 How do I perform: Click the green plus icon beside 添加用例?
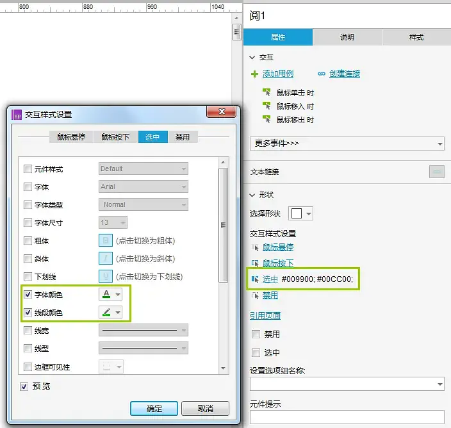pyautogui.click(x=254, y=74)
